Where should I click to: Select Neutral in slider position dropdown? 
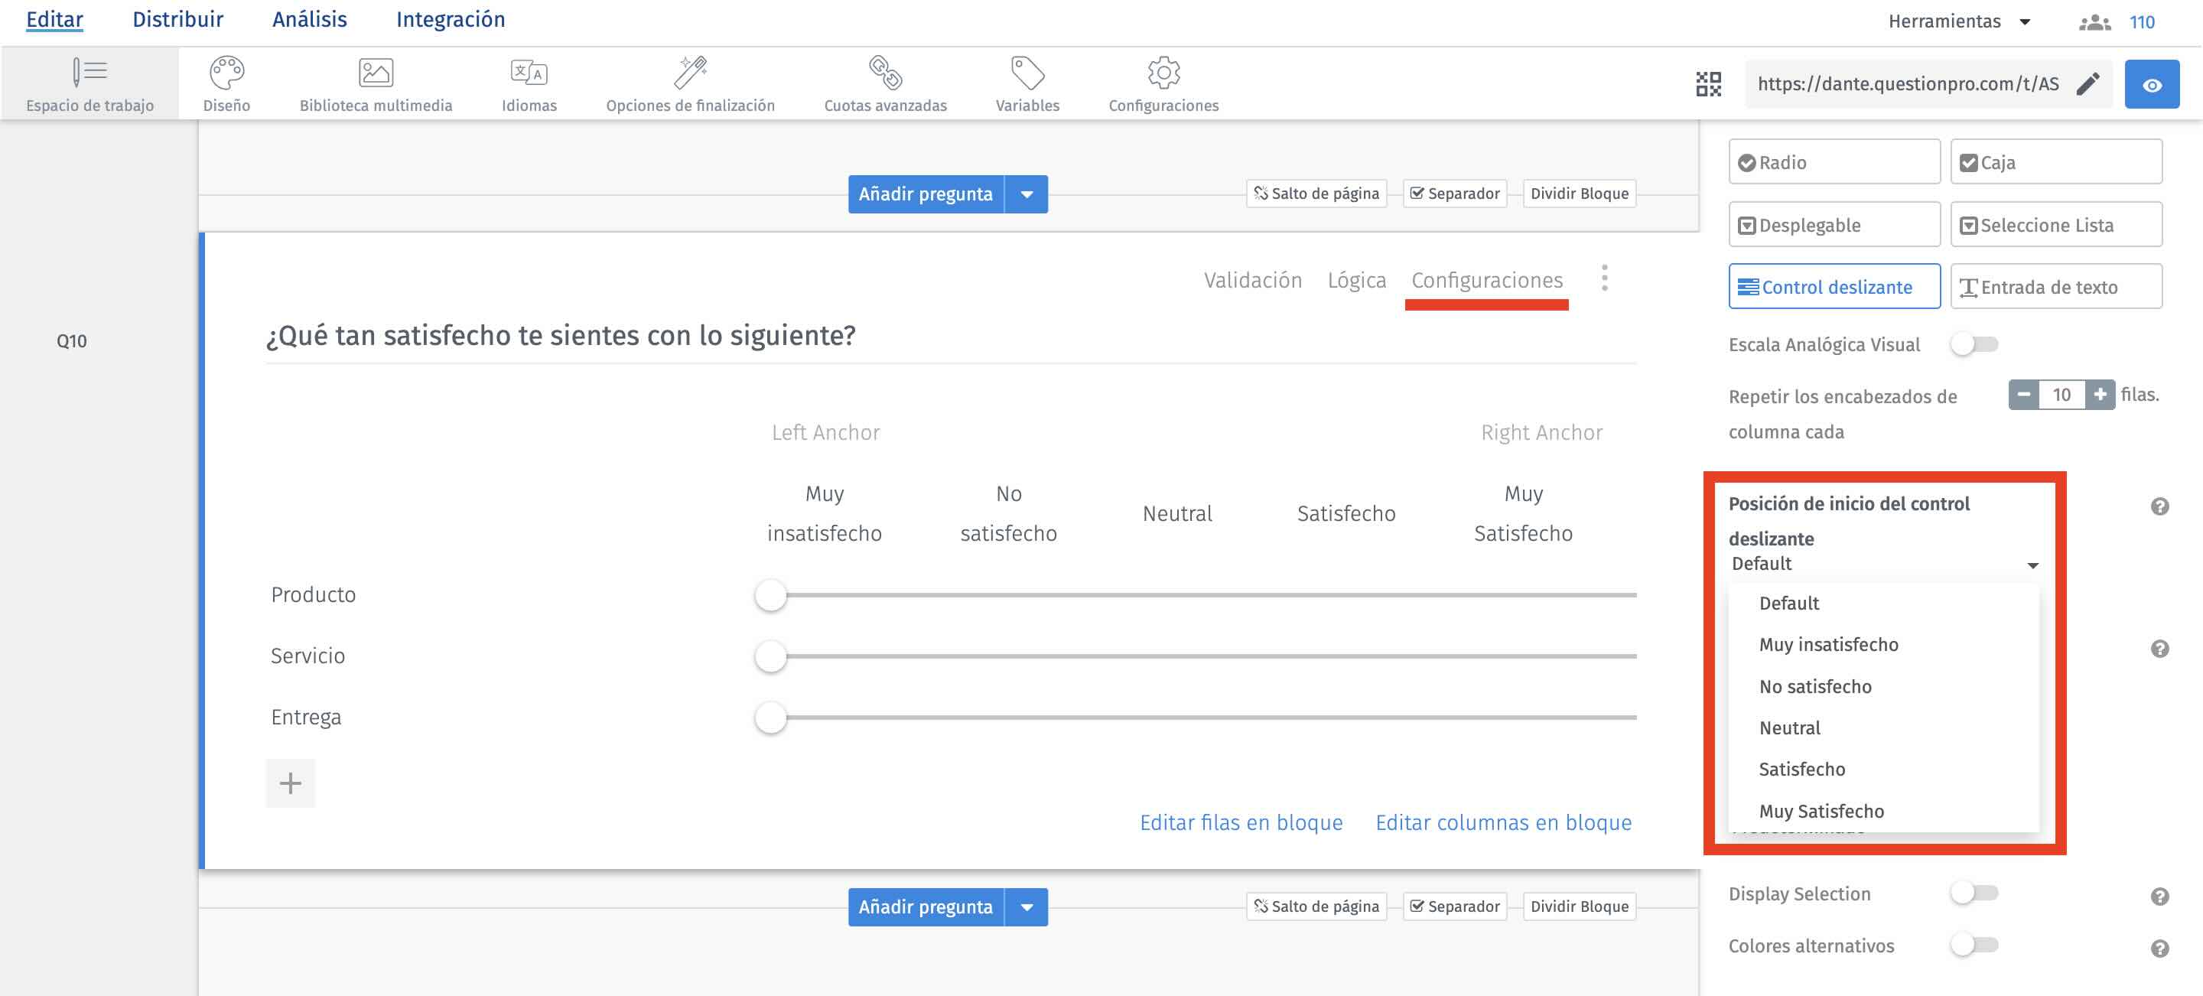[1789, 727]
